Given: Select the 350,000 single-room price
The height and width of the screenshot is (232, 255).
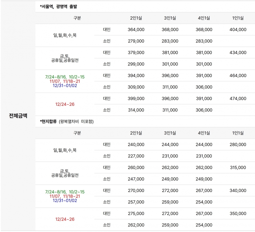Looking at the screenshot, I should click(238, 213).
